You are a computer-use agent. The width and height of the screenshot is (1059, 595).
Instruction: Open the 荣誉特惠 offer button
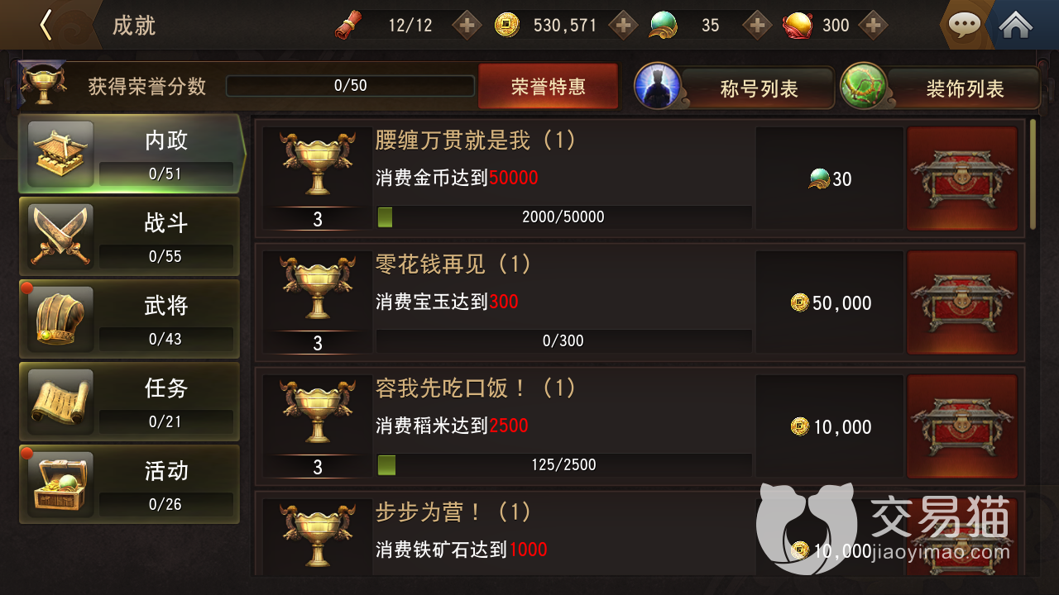[548, 86]
